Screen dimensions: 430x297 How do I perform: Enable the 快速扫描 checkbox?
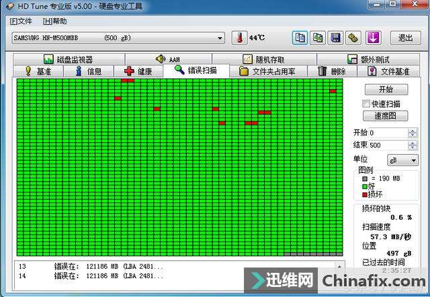[x=365, y=104]
